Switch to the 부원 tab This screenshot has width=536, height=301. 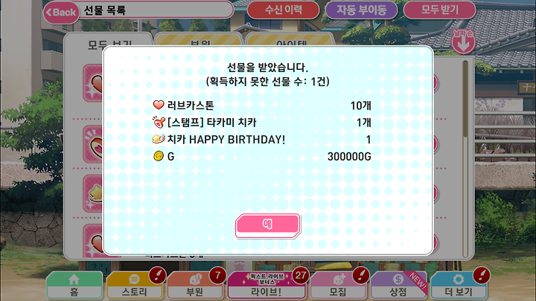[200, 40]
